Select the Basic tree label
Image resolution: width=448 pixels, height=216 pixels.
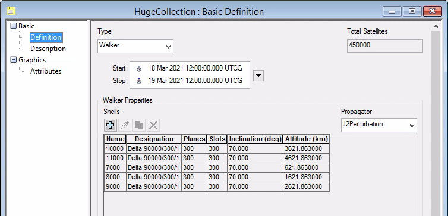click(26, 26)
